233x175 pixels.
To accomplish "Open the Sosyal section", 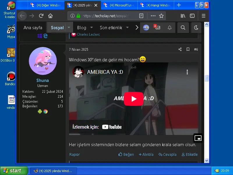I will pyautogui.click(x=57, y=27).
